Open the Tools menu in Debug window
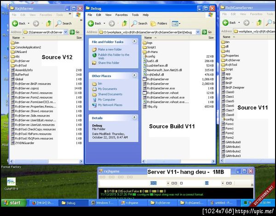 (x=135, y=15)
